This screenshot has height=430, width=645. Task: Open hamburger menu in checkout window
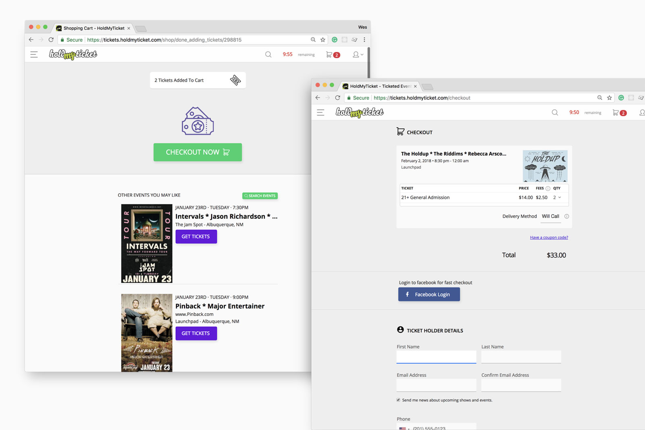pyautogui.click(x=320, y=112)
